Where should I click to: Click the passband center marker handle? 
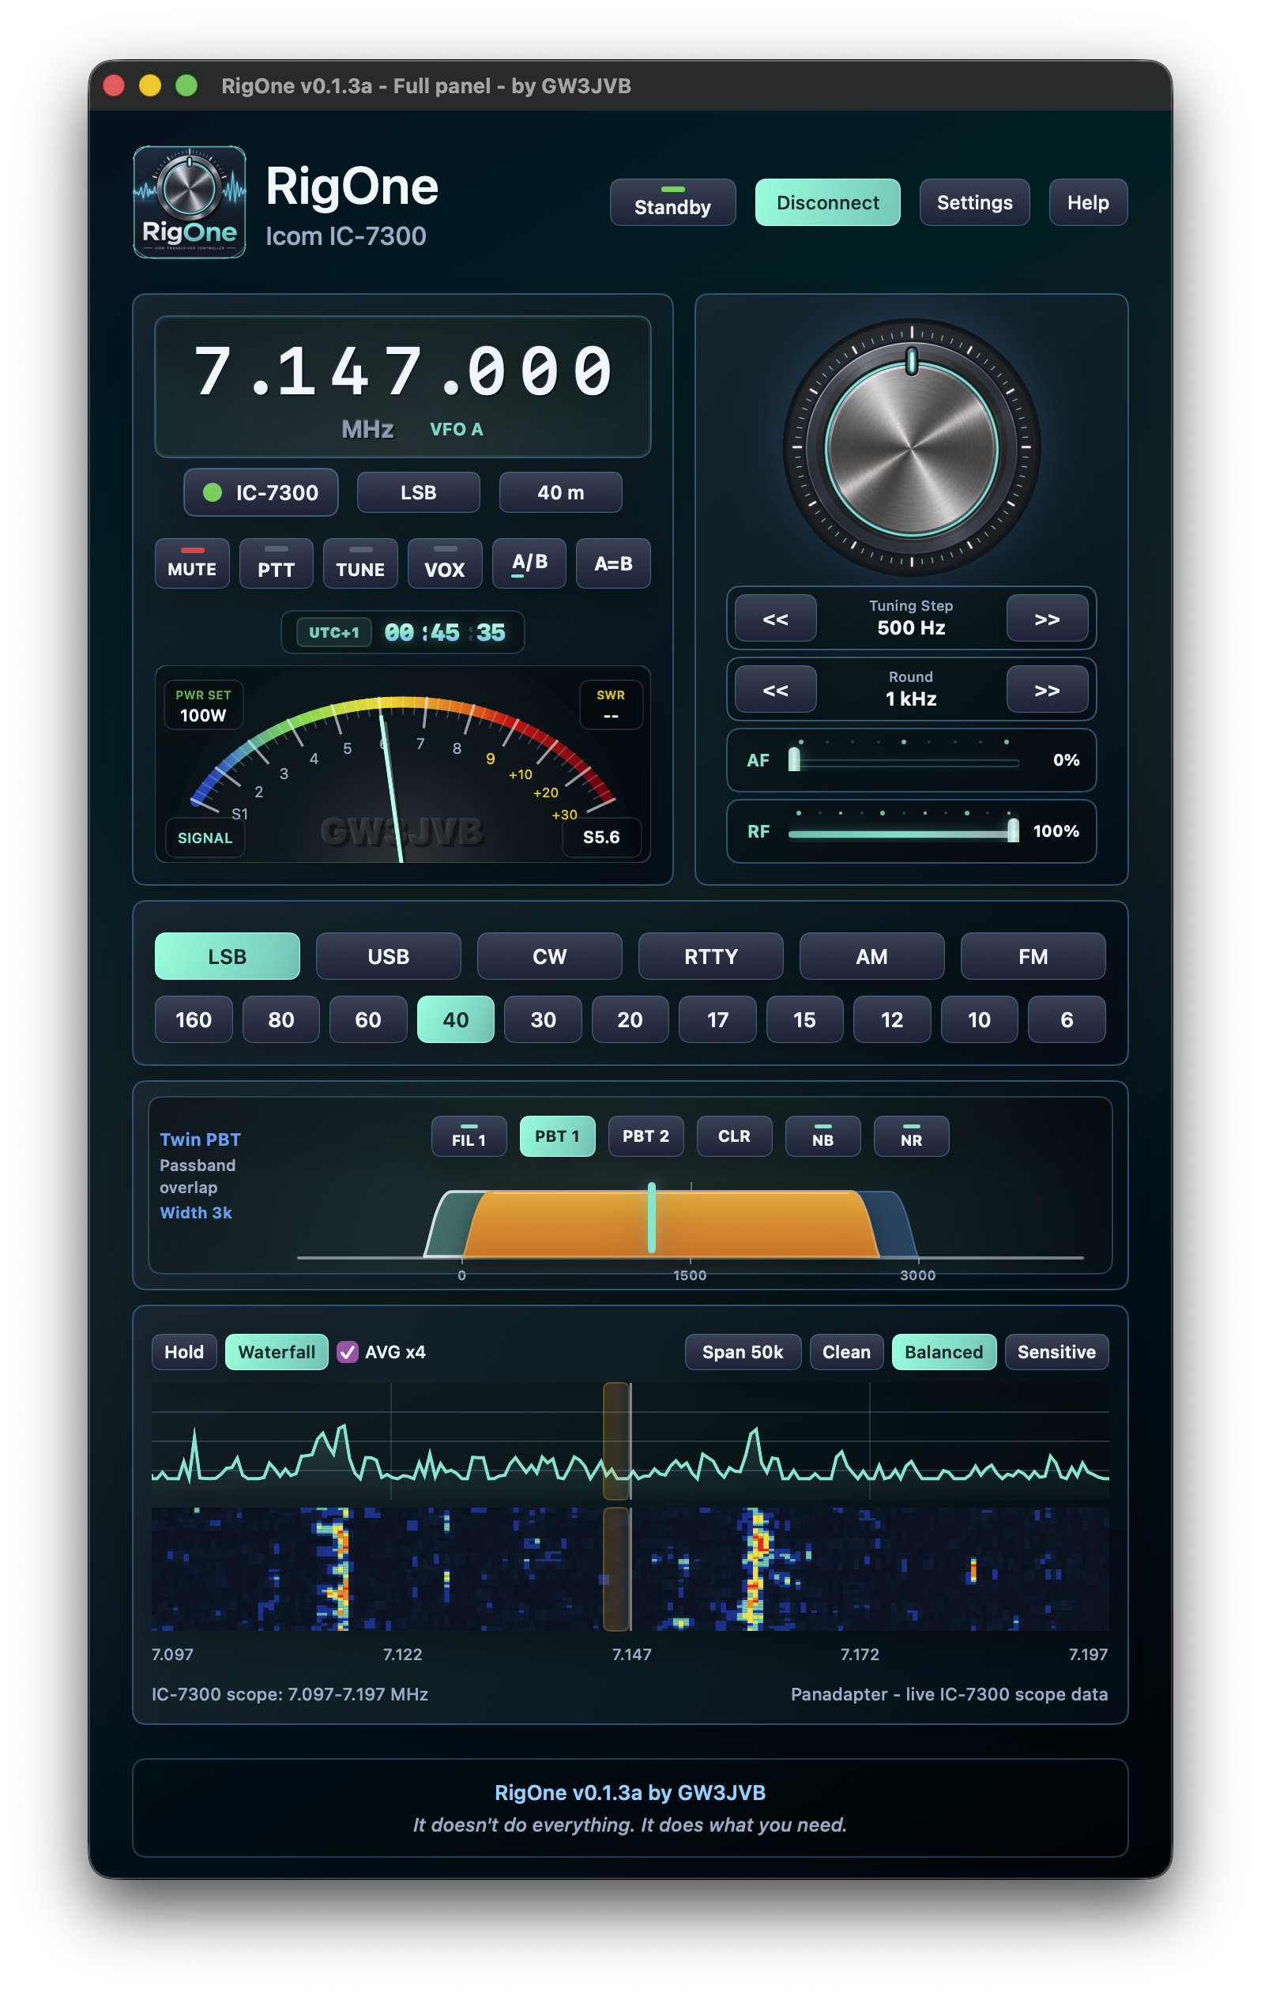(x=652, y=1218)
